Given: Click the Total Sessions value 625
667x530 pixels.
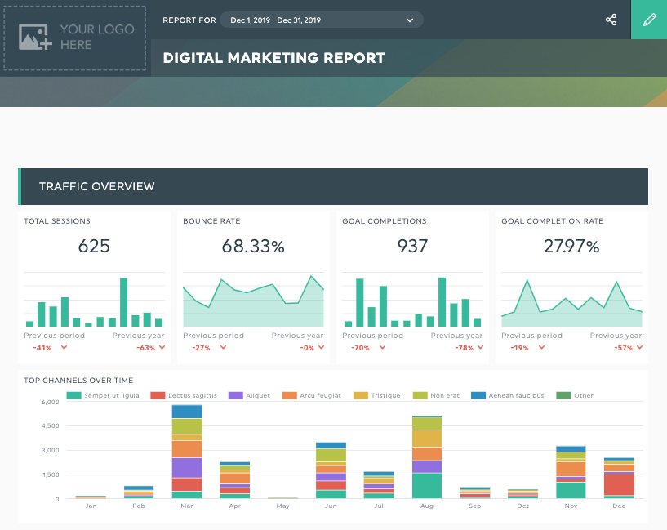Looking at the screenshot, I should click(93, 247).
